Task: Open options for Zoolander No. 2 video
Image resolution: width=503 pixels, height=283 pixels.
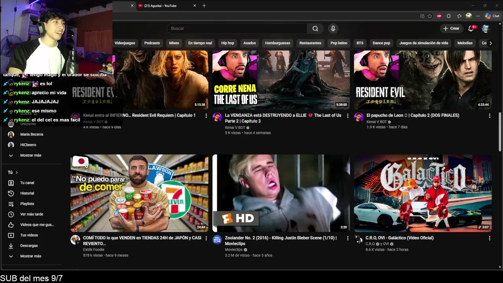Action: [x=347, y=238]
